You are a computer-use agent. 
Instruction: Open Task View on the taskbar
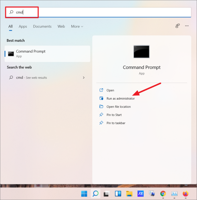coord(107,194)
